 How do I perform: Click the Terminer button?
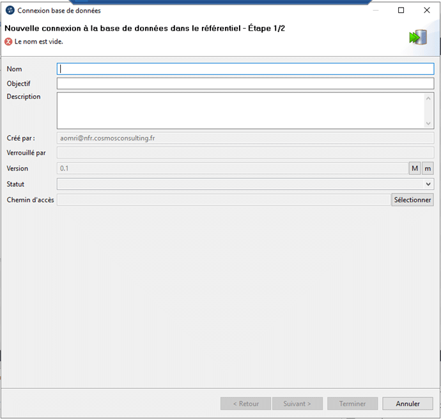pos(352,404)
